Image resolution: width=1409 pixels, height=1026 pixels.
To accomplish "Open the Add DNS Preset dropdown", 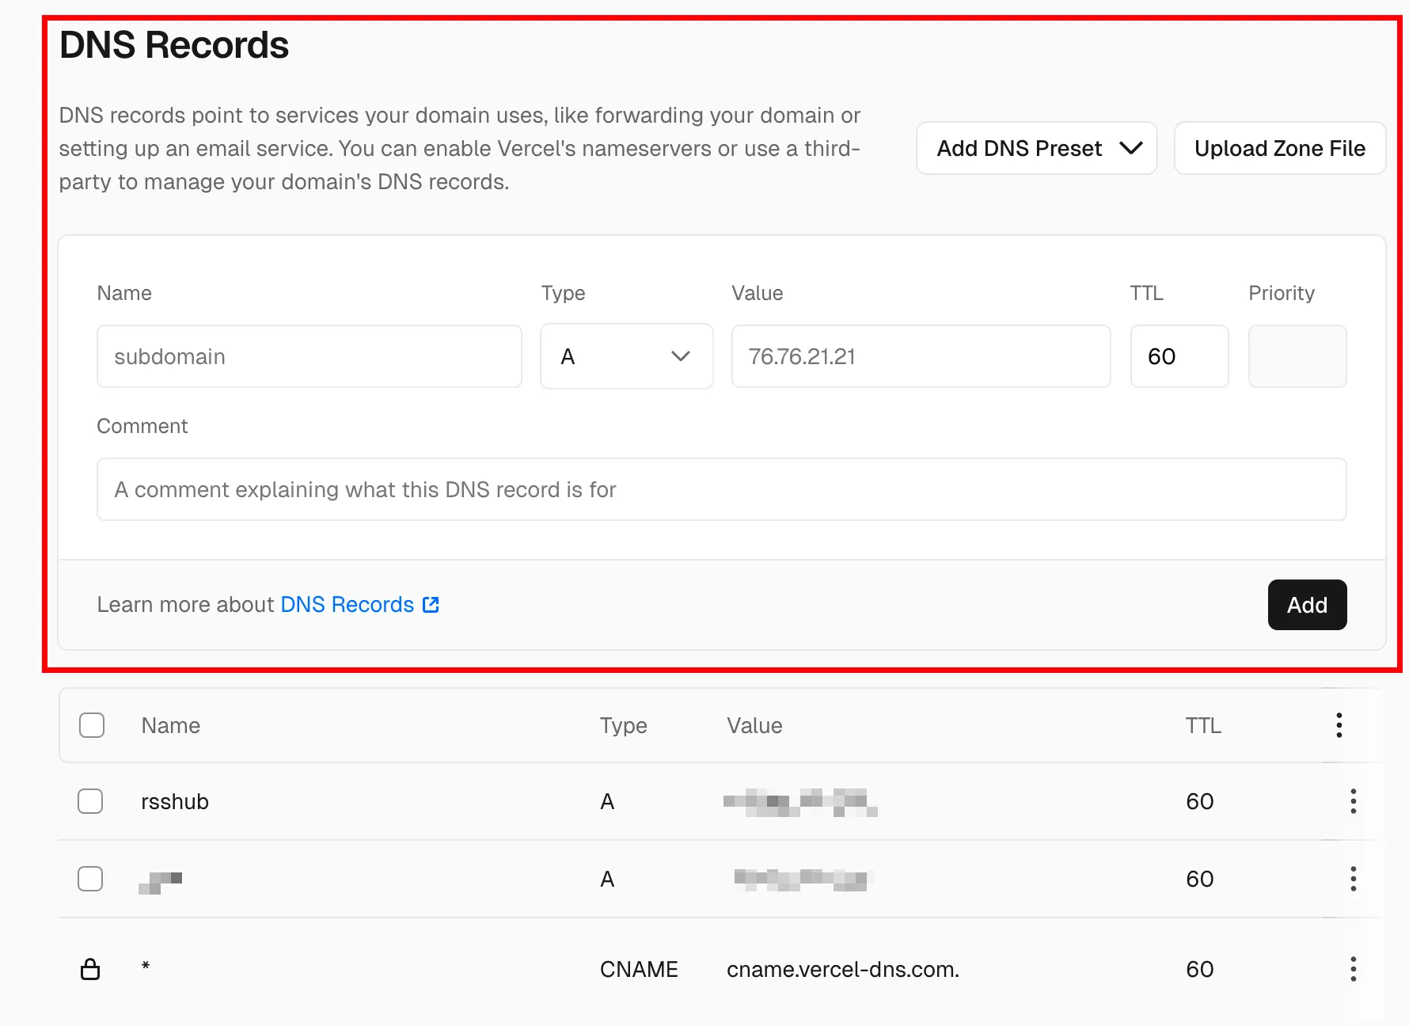I will coord(1036,148).
